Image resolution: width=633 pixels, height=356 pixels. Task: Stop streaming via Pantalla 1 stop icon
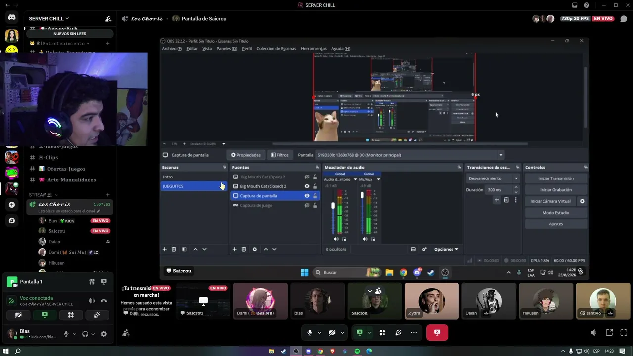104,282
